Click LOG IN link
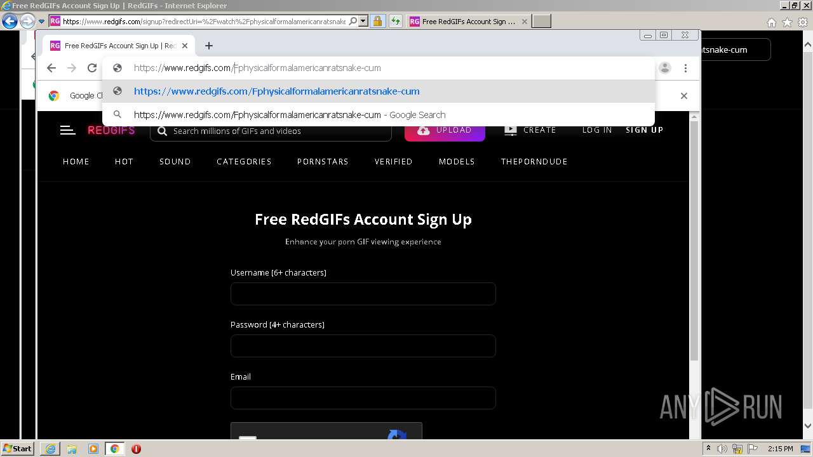Image resolution: width=813 pixels, height=457 pixels. coord(597,130)
